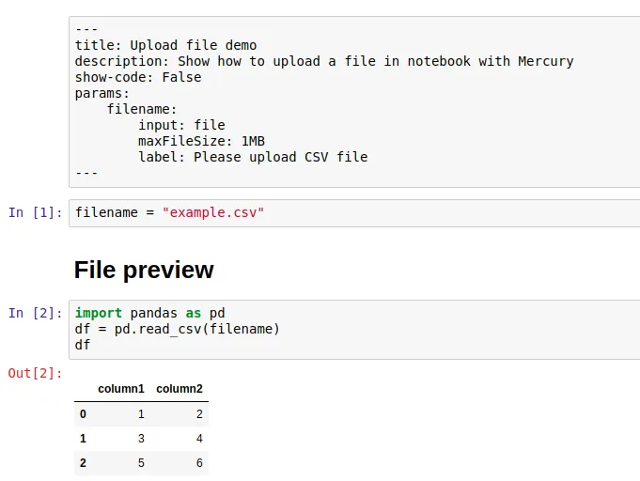The width and height of the screenshot is (640, 481).
Task: Click the value 5 in column1
Action: pyautogui.click(x=141, y=463)
